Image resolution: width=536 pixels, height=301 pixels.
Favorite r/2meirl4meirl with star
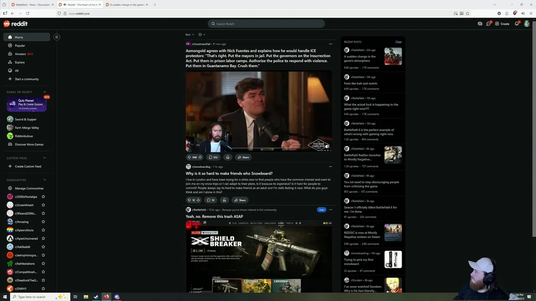click(43, 205)
